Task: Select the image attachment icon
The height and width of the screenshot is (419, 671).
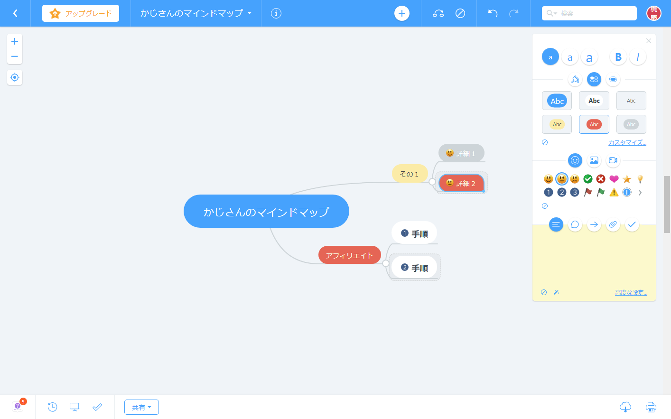Action: (594, 160)
